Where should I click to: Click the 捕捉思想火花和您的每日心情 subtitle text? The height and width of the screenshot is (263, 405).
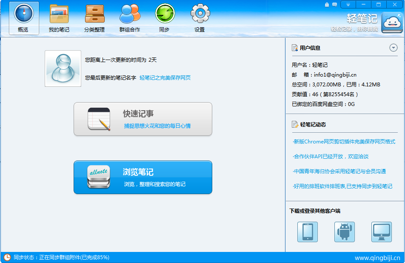tap(157, 126)
